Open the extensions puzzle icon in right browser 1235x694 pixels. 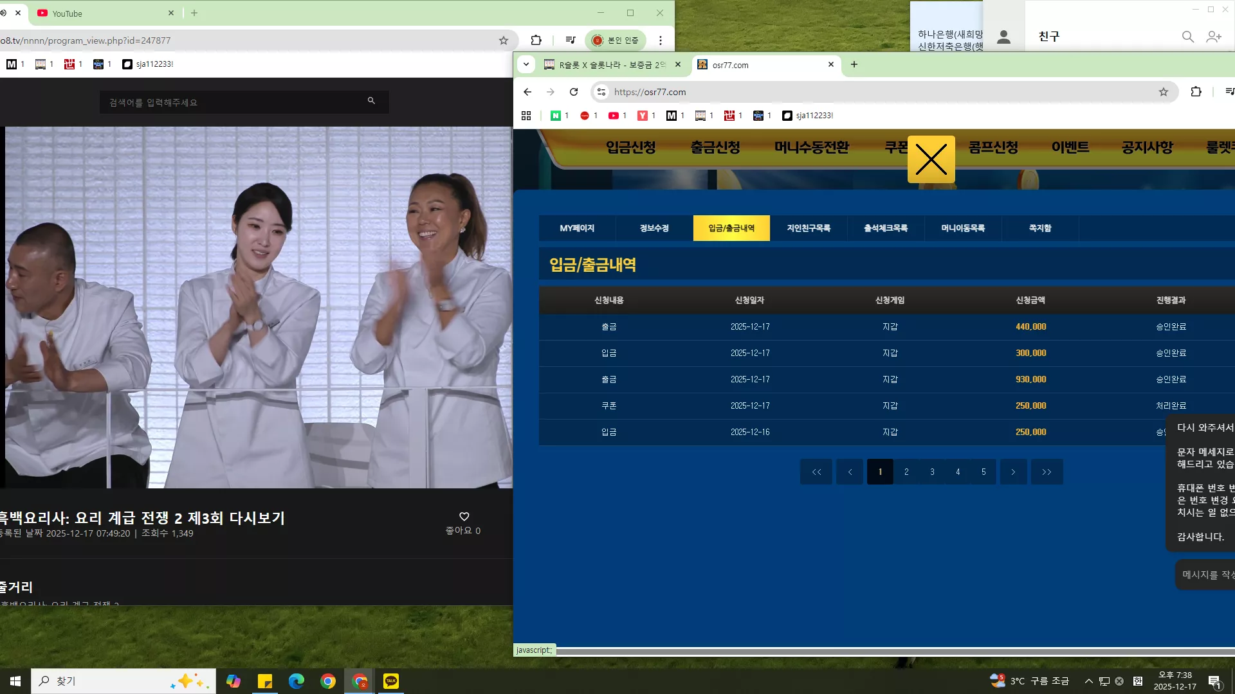coord(1196,92)
